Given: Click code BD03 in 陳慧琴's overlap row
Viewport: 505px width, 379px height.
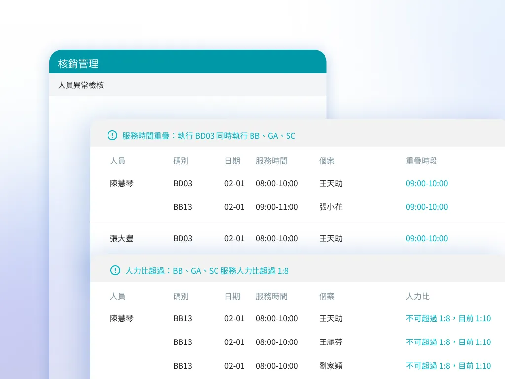Looking at the screenshot, I should pos(182,184).
